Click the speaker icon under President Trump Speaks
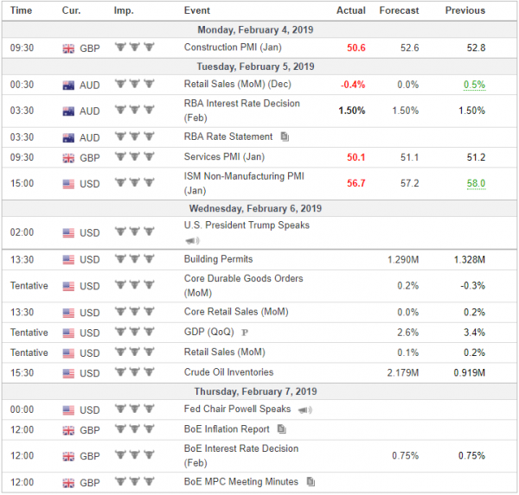 click(x=192, y=241)
